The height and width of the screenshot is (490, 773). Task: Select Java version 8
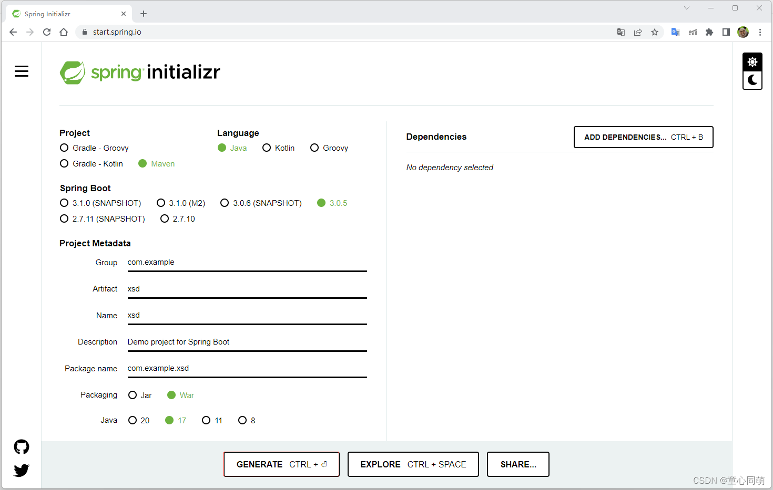[247, 421]
